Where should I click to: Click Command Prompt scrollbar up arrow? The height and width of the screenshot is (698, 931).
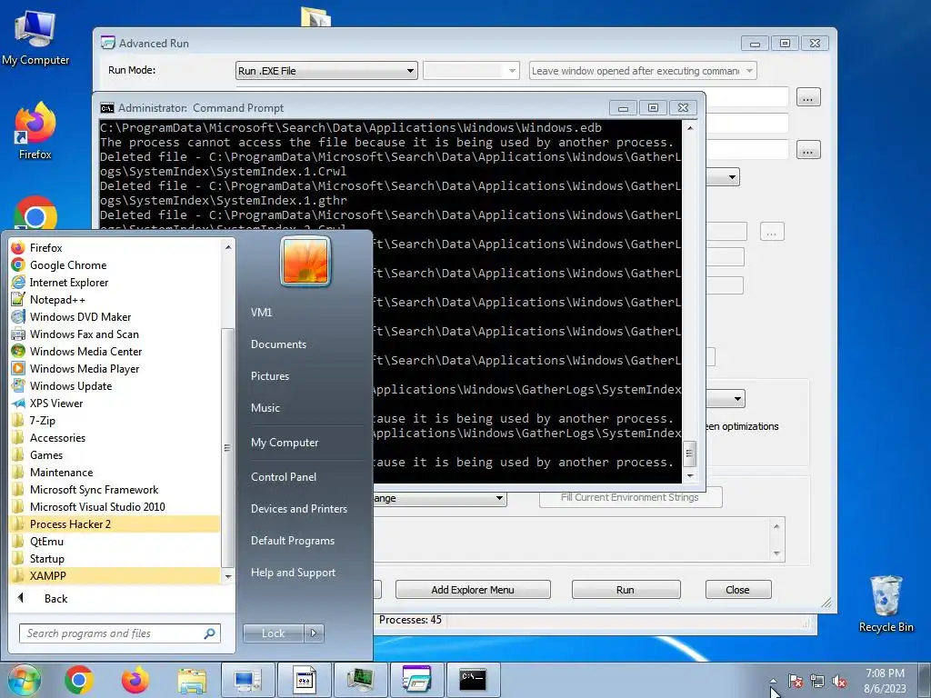click(690, 127)
